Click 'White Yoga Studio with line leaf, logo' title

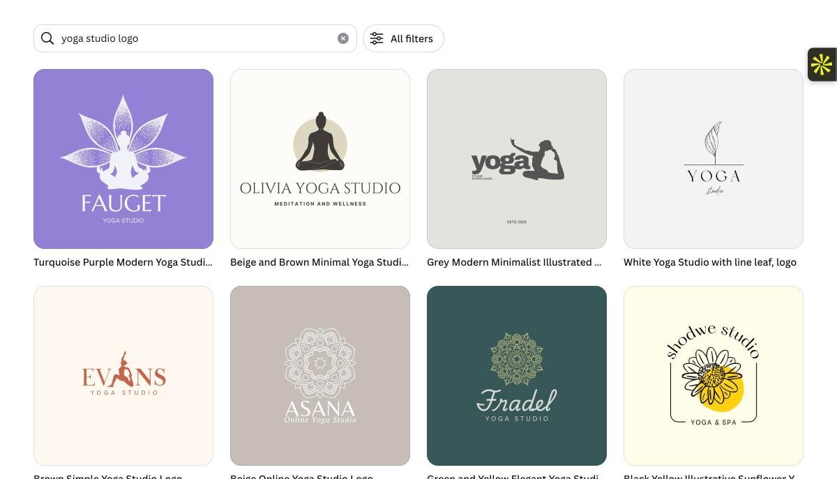[x=710, y=262]
